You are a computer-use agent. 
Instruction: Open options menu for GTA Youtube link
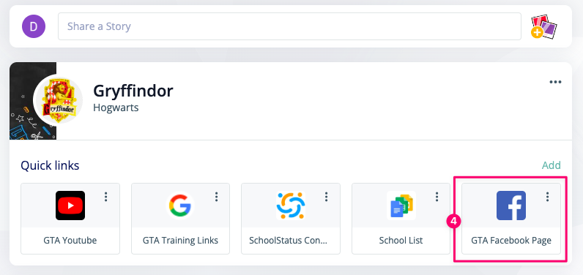[106, 197]
